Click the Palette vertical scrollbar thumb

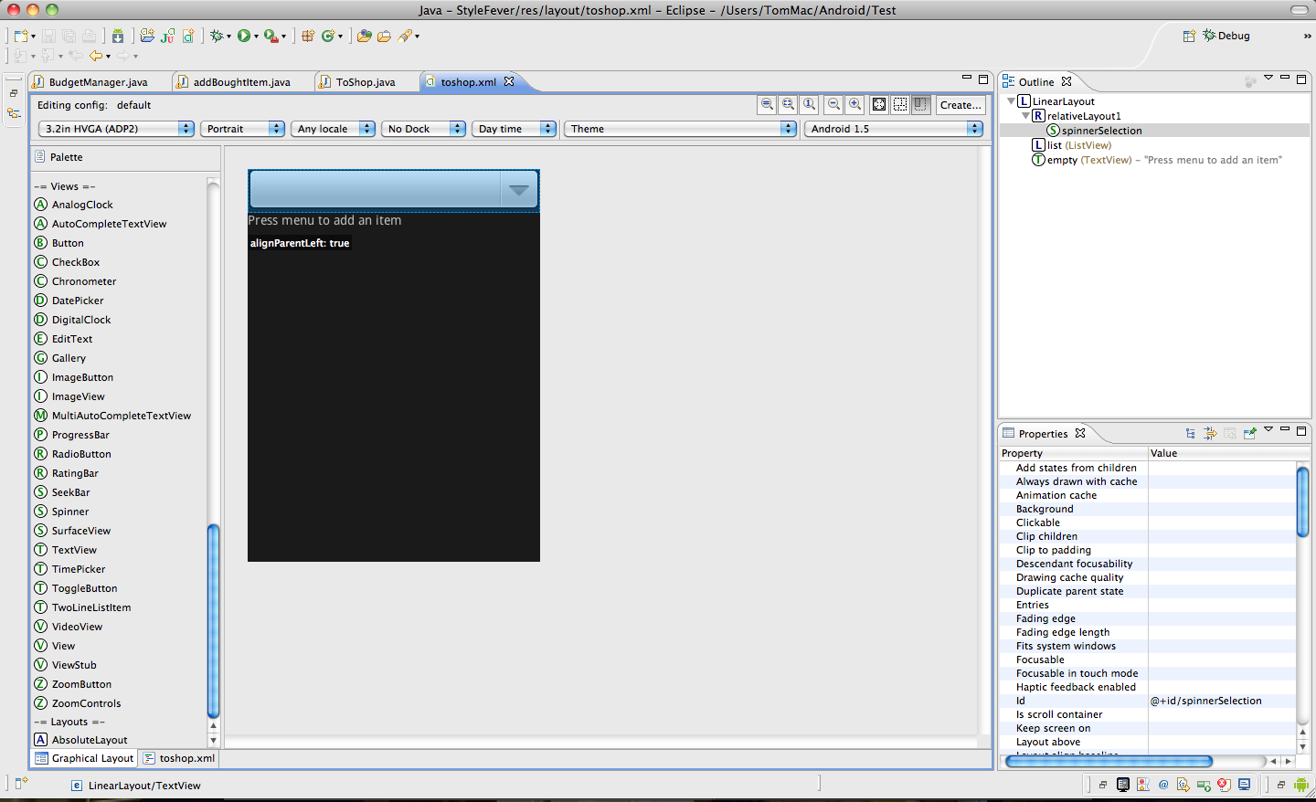213,620
